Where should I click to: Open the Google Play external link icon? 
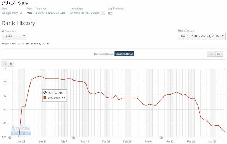pyautogui.click(x=21, y=13)
